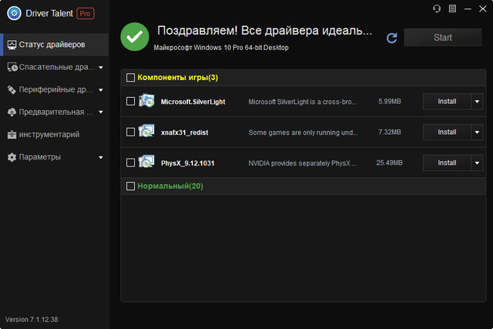Click the Pro badge label
Image resolution: width=493 pixels, height=329 pixels.
pos(86,13)
